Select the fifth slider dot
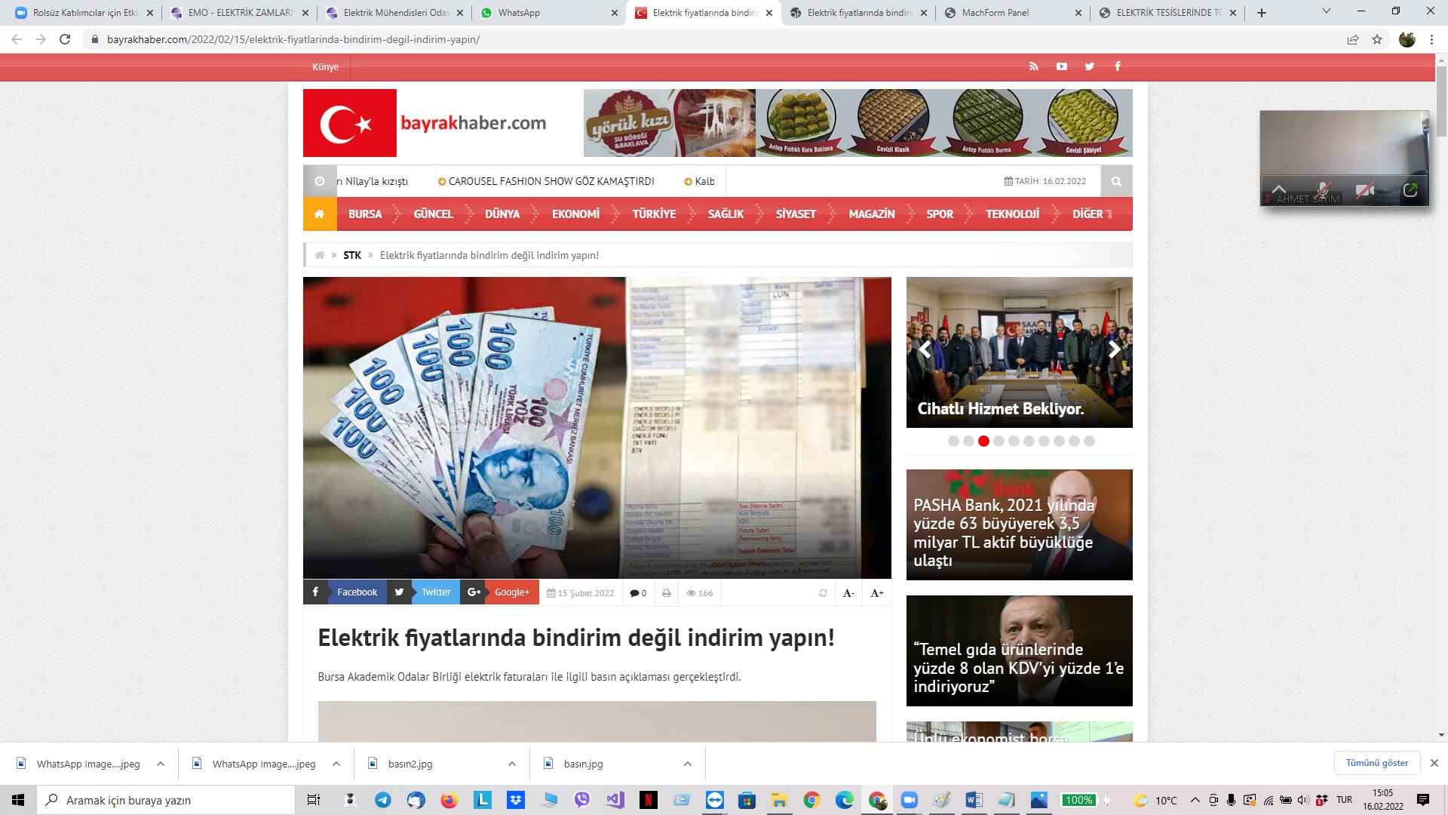This screenshot has width=1448, height=815. (1014, 441)
